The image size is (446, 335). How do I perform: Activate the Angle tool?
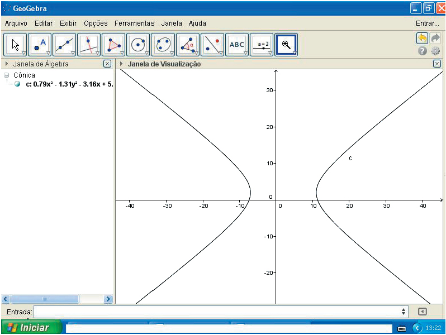[188, 45]
